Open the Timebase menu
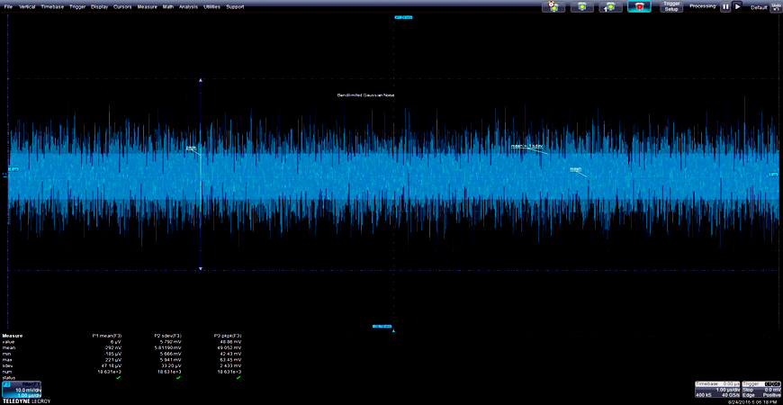Screen dimensions: 783x405 (53, 7)
